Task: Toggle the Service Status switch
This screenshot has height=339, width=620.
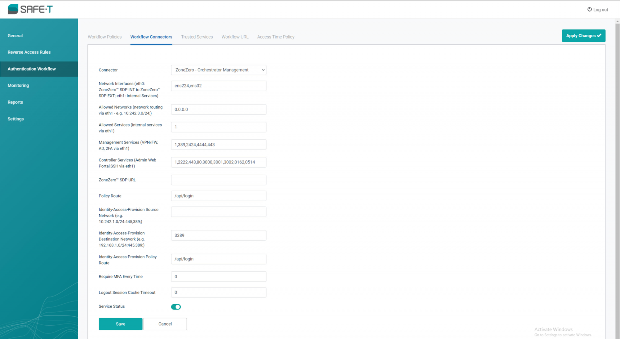Action: pyautogui.click(x=176, y=307)
